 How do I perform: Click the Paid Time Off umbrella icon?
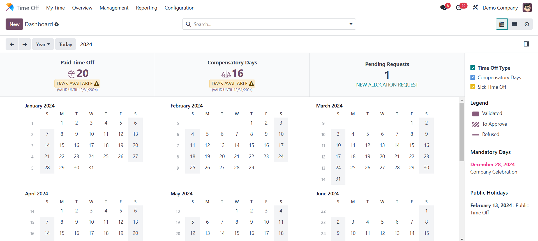[x=71, y=74]
